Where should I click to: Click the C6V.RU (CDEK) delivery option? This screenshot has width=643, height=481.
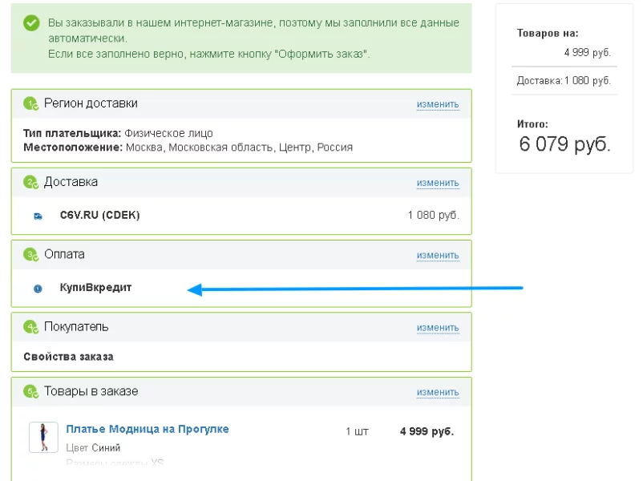pos(99,216)
